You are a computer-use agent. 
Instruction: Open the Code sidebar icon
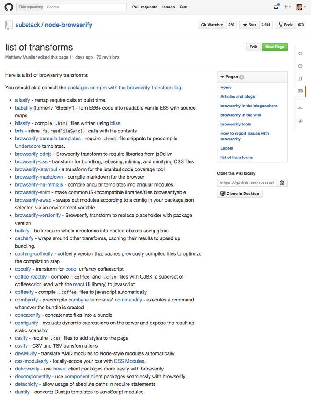click(300, 54)
